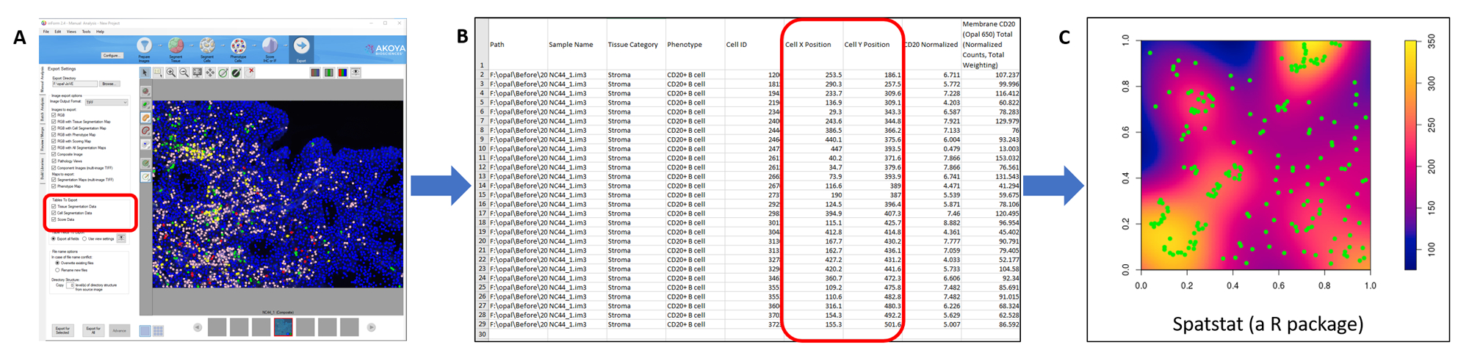1469x361 pixels.
Task: Click the Sample Name column header
Action: tap(571, 45)
